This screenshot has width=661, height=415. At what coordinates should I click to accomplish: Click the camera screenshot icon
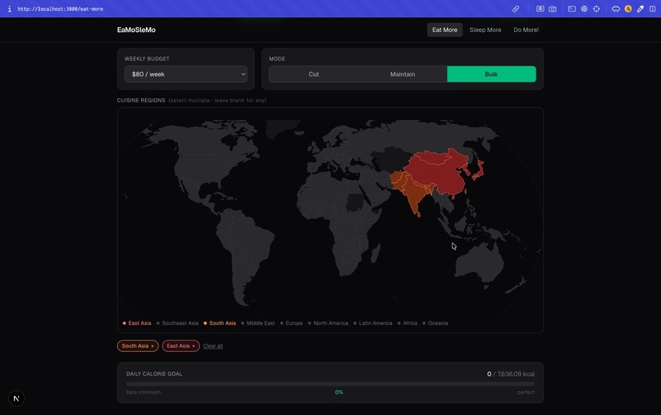point(552,9)
